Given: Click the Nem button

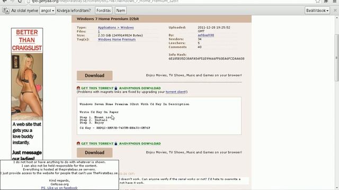Looking at the screenshot, I should [121, 11].
